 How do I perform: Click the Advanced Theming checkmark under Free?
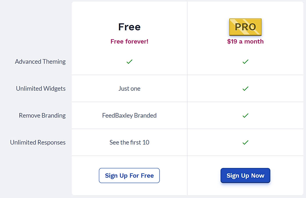click(129, 62)
